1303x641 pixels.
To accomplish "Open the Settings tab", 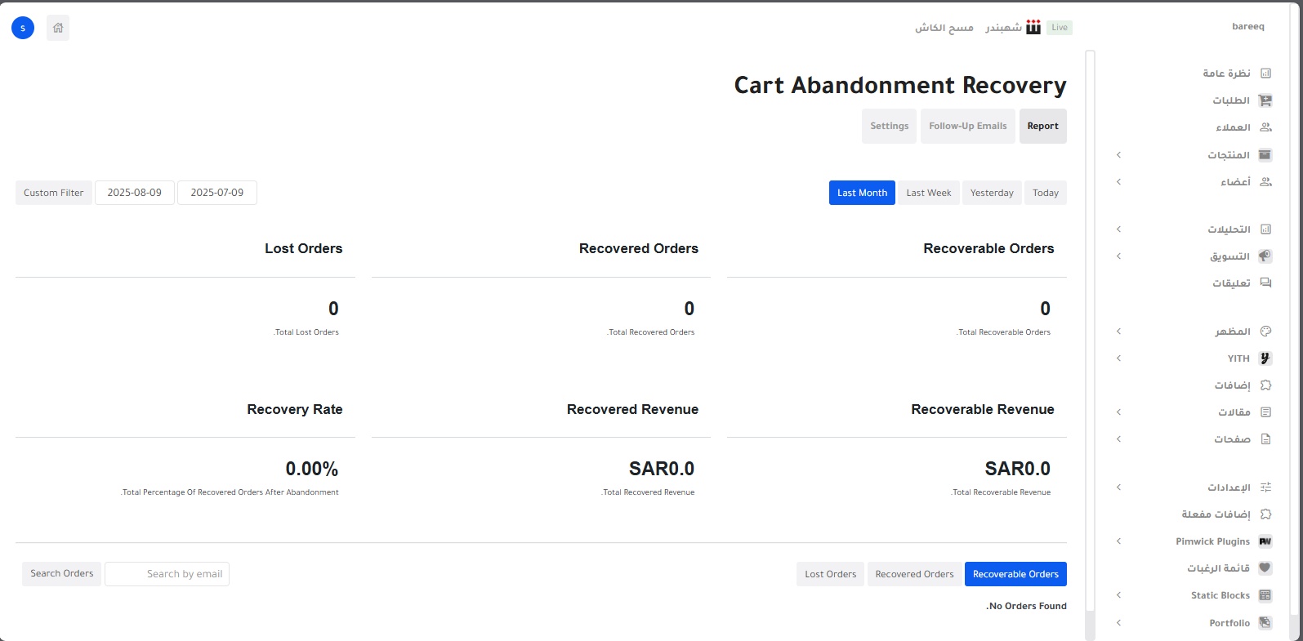I will pos(889,127).
